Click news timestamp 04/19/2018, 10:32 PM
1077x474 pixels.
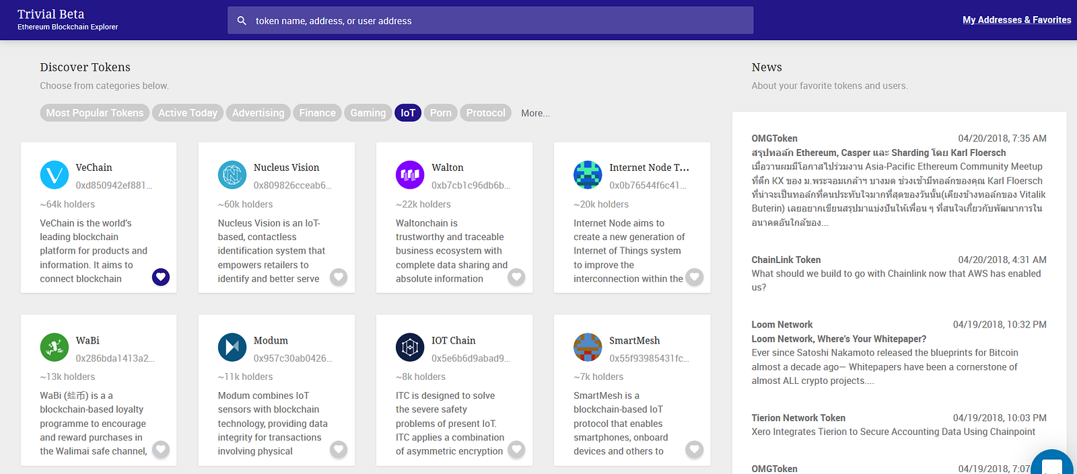[1000, 325]
